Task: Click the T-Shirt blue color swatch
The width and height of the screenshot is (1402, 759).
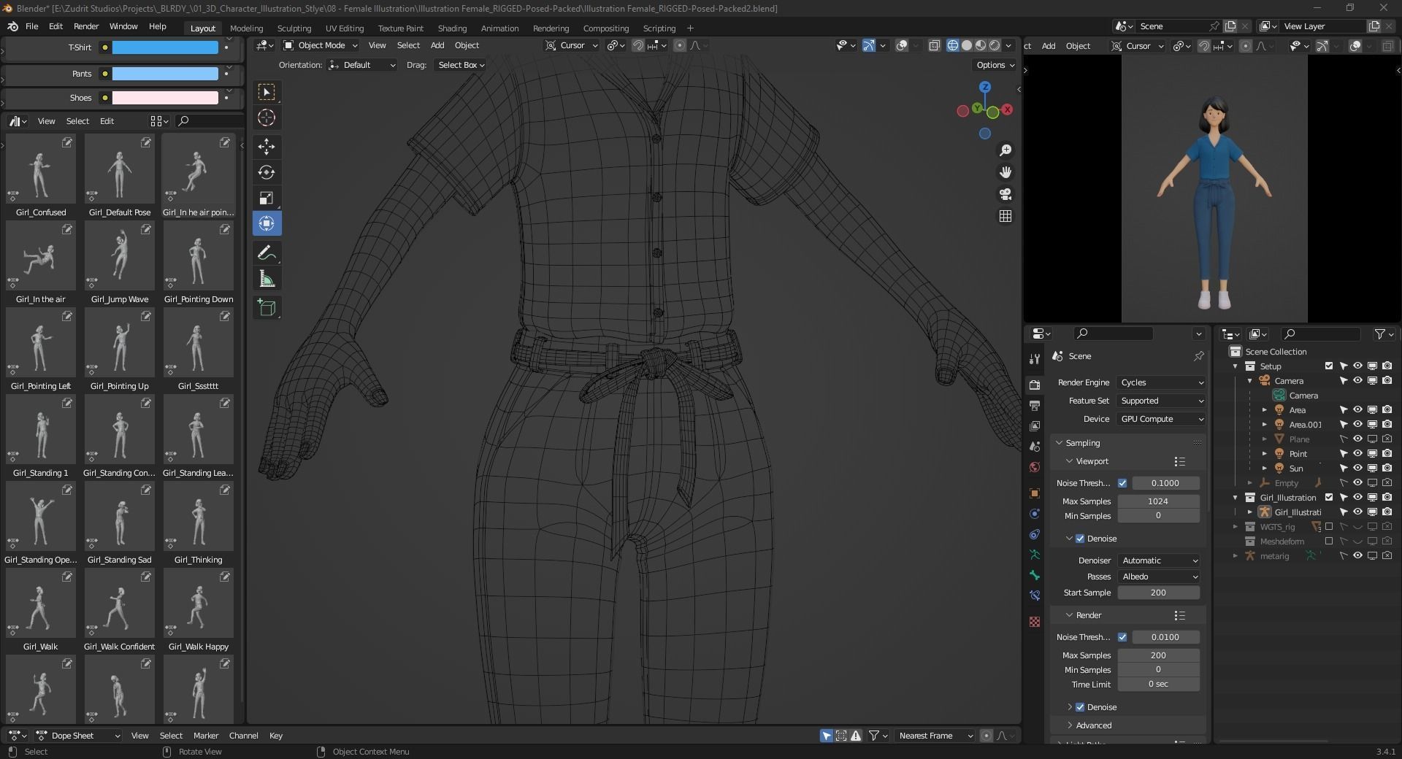Action: (165, 47)
